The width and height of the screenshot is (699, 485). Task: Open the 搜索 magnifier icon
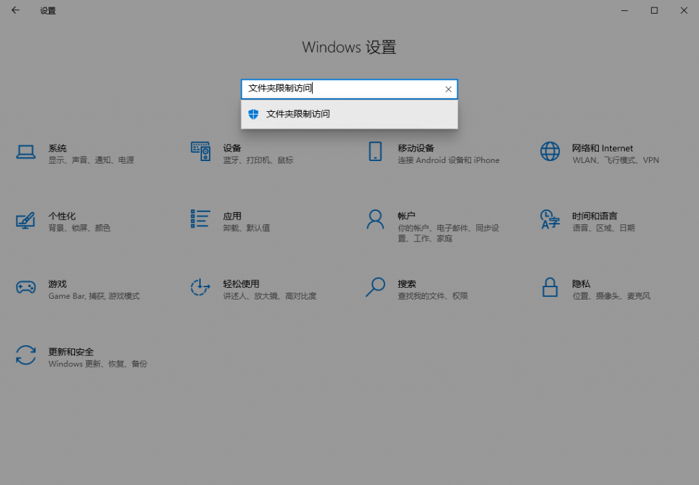(x=375, y=287)
